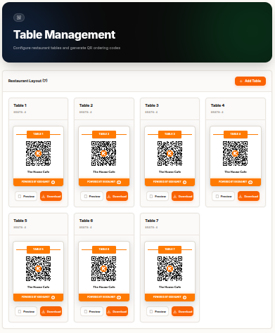Click the Table 7 QR code image
Image resolution: width=275 pixels, height=333 pixels.
(x=170, y=269)
